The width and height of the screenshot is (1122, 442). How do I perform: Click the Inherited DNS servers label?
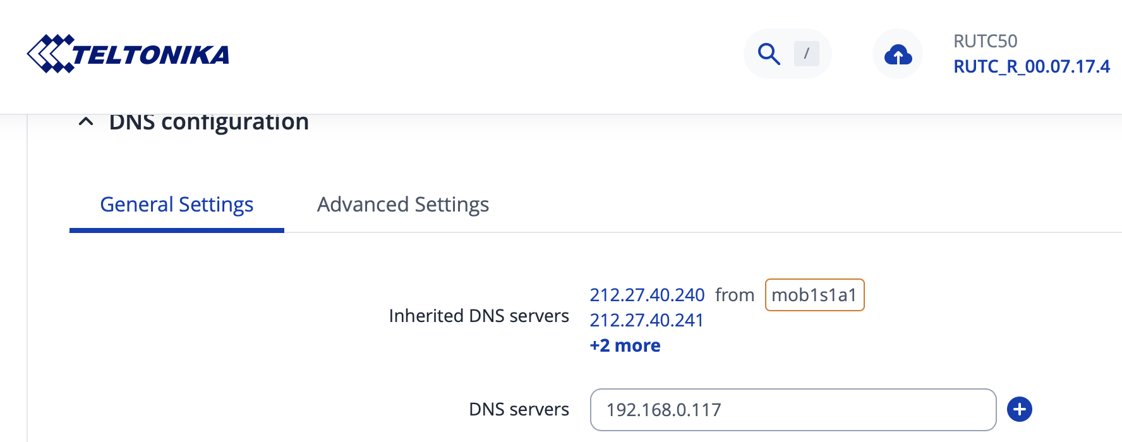point(479,316)
